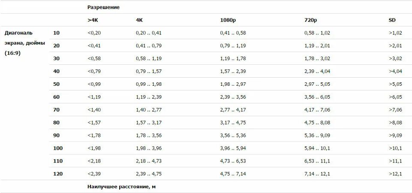Click the cell 2,97 .. 5,05

coord(317,84)
